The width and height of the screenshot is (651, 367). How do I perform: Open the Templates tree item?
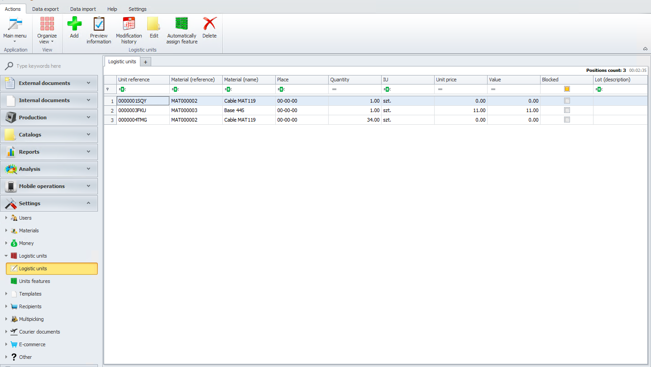[x=30, y=294]
